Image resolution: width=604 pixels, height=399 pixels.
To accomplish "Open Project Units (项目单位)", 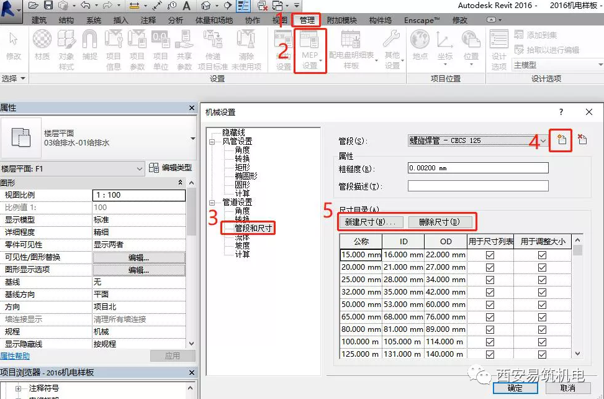I will (x=160, y=50).
